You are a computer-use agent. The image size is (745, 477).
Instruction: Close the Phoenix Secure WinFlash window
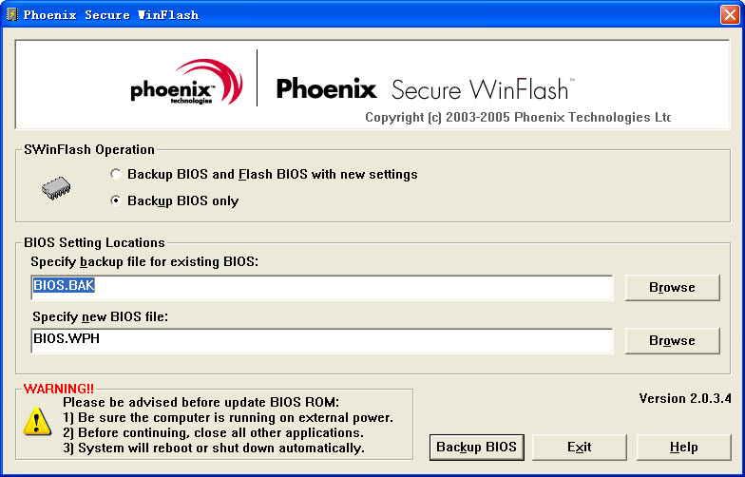[x=729, y=14]
